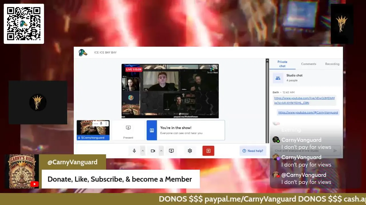Click the Studio chat people icon

tap(278, 78)
